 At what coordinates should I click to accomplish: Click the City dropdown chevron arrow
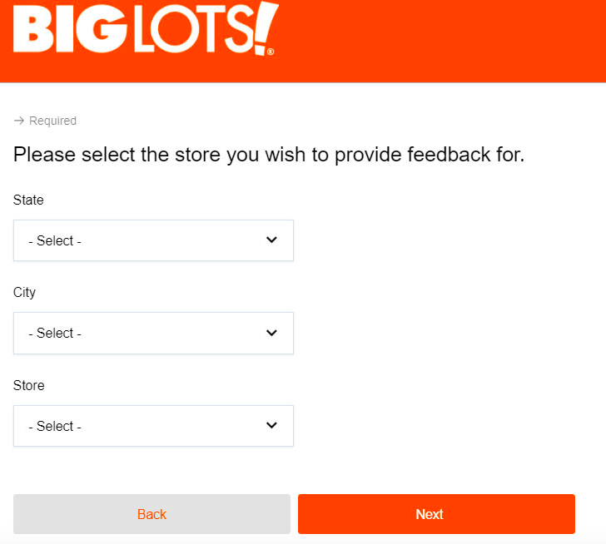pyautogui.click(x=271, y=333)
